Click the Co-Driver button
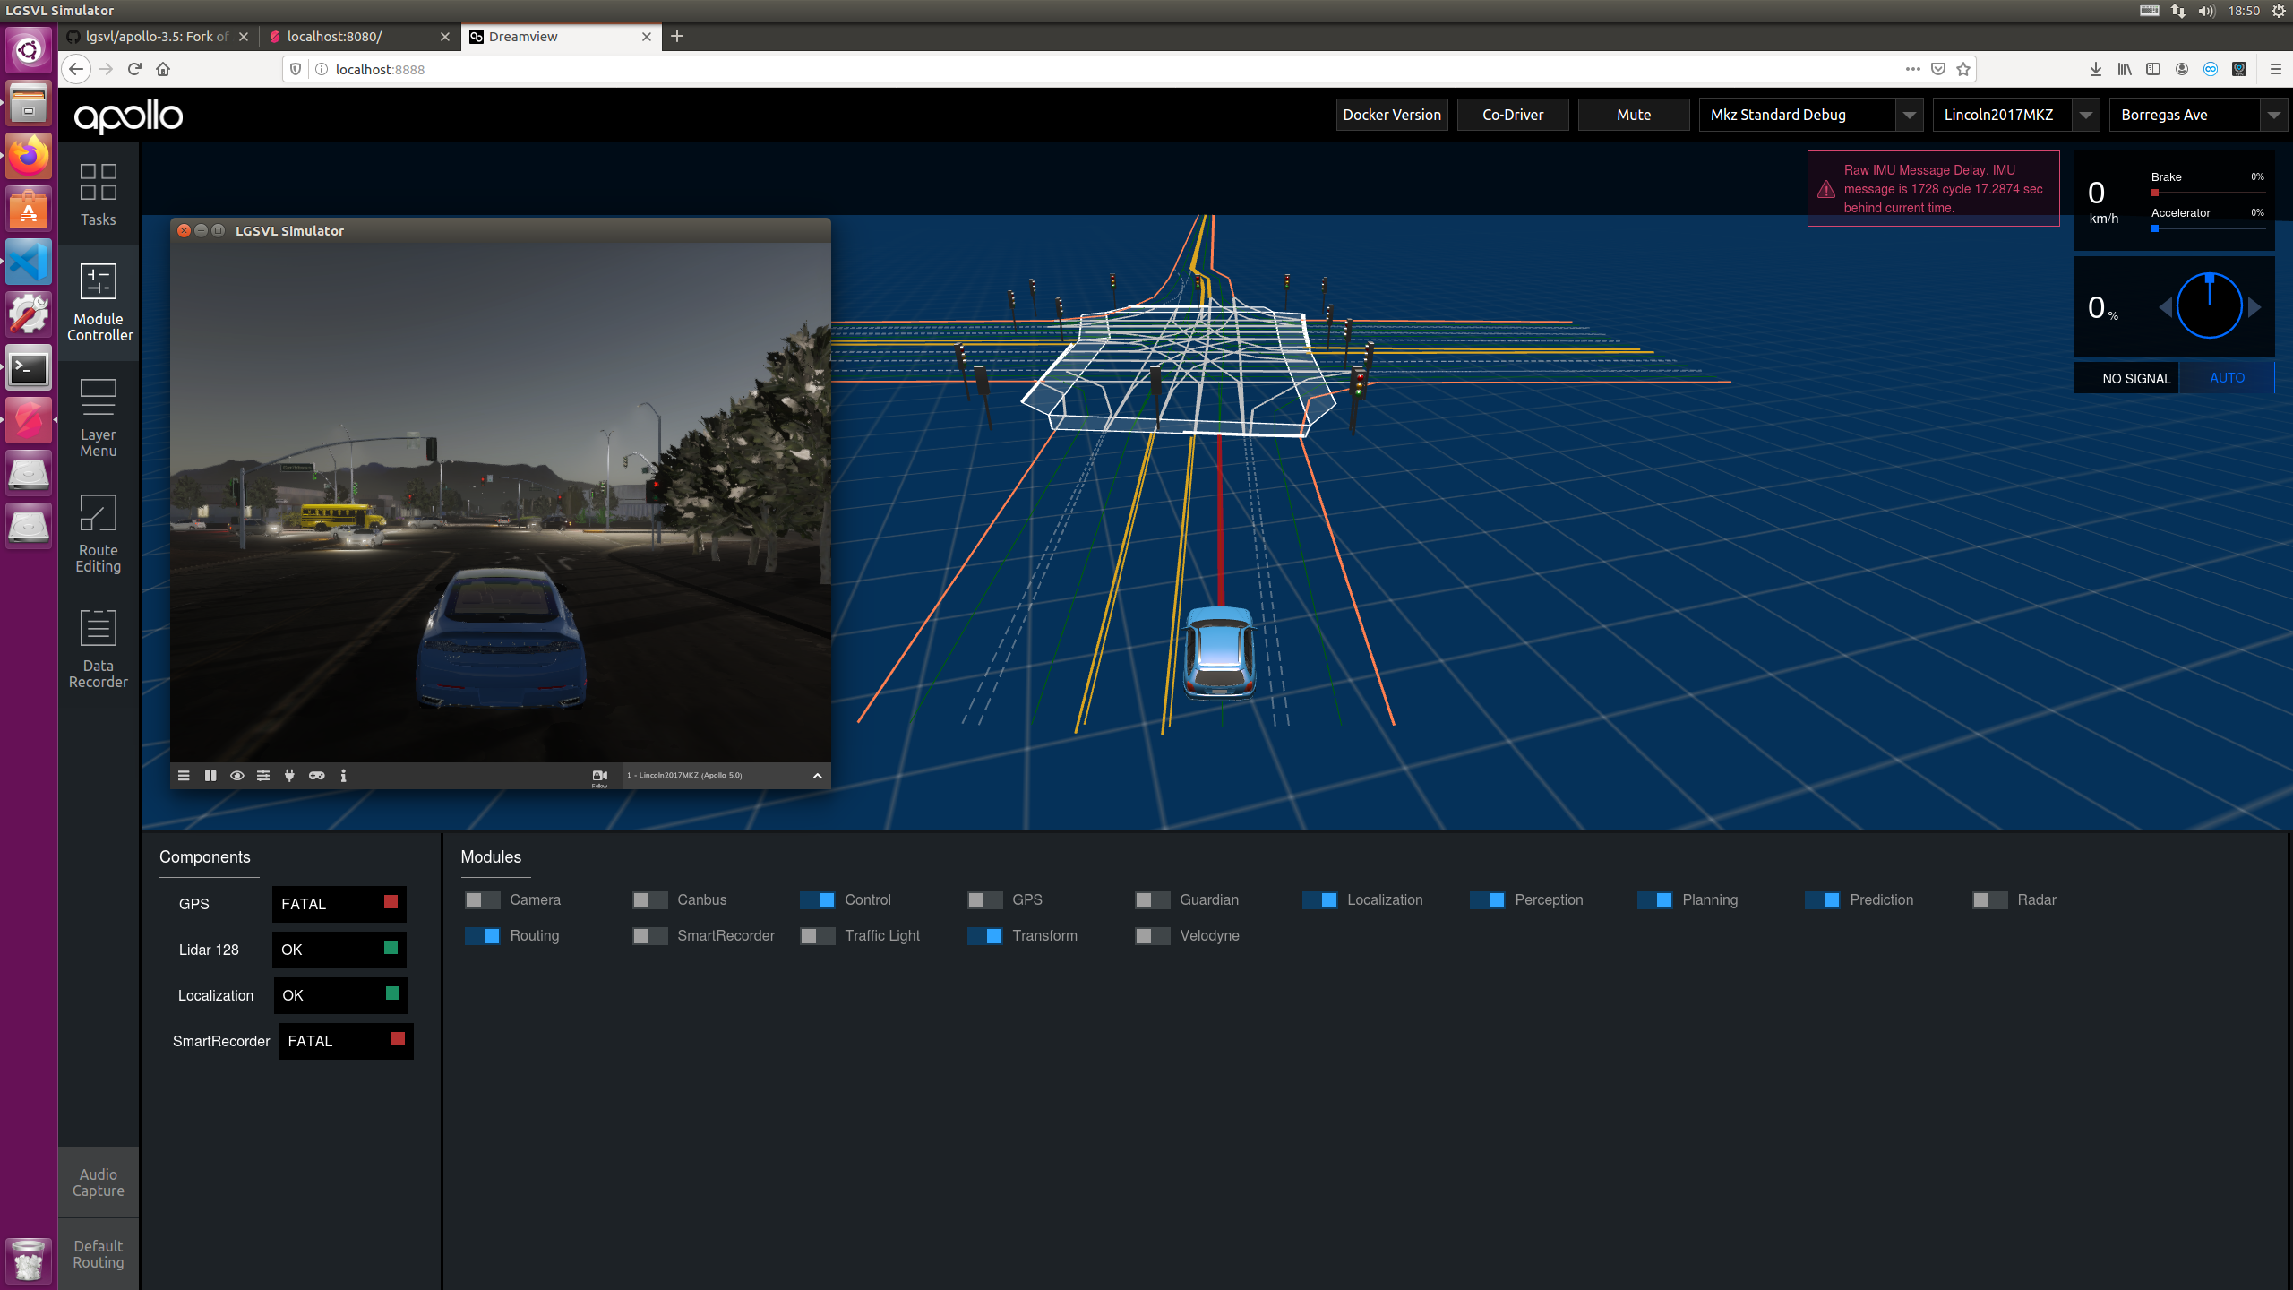The image size is (2293, 1290). (1512, 114)
